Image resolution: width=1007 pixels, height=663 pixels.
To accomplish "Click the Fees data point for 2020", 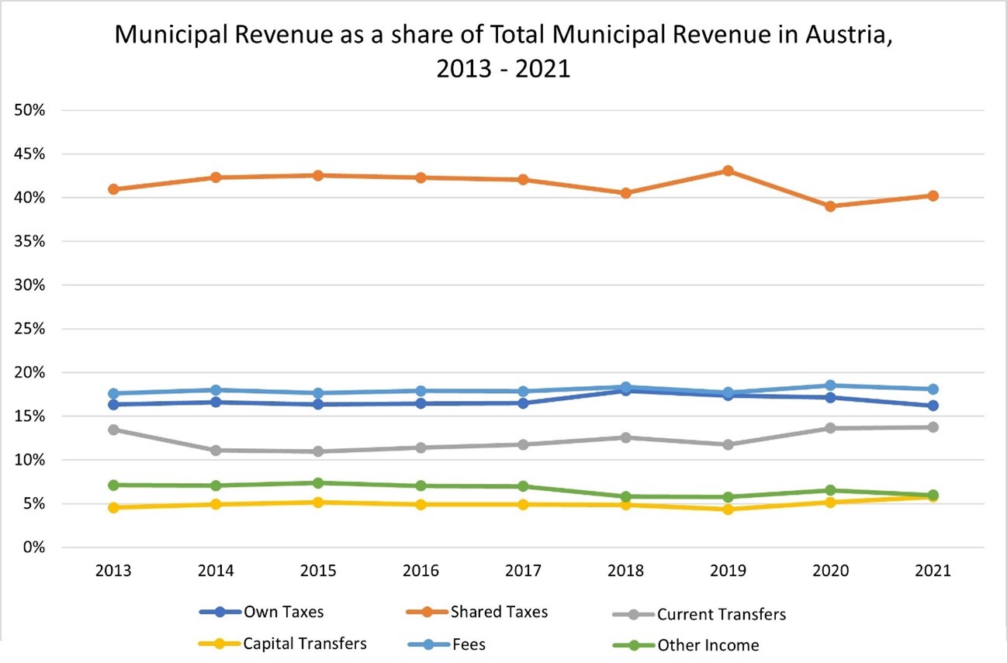I will 830,383.
